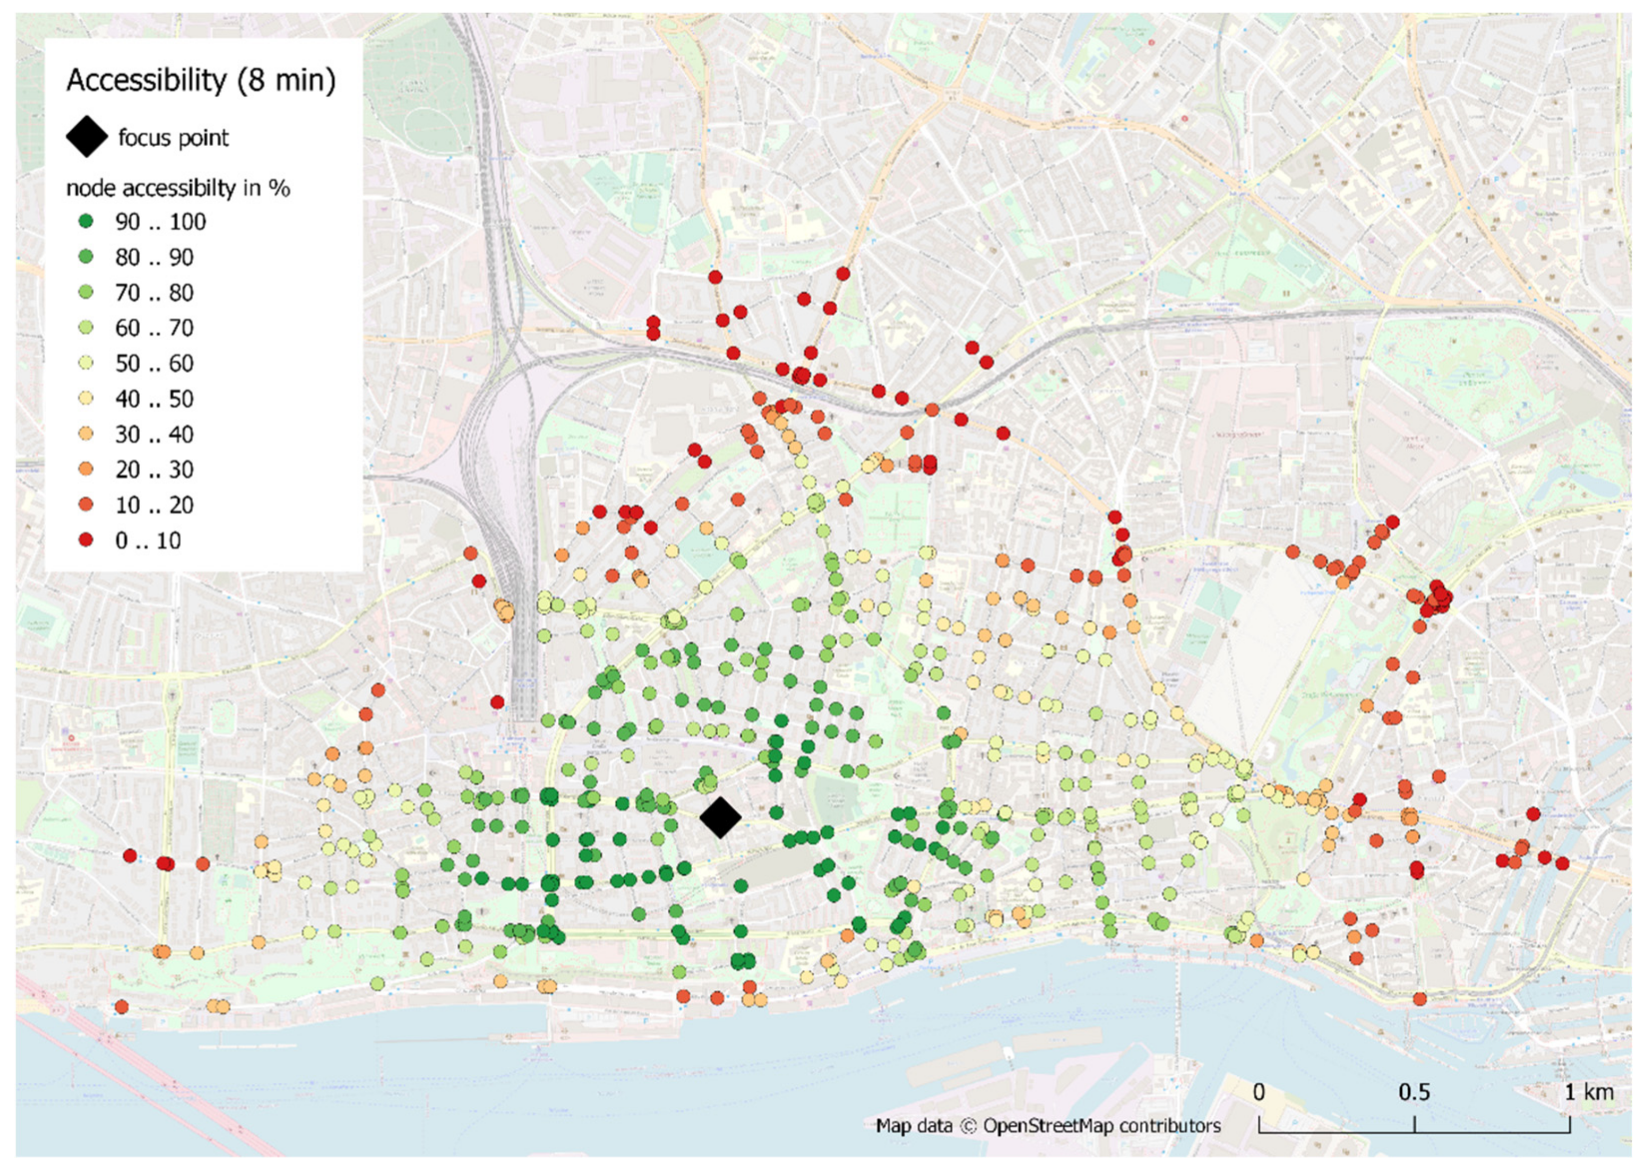
Task: Click the 60 .. 70 legend swatch
Action: tap(86, 328)
